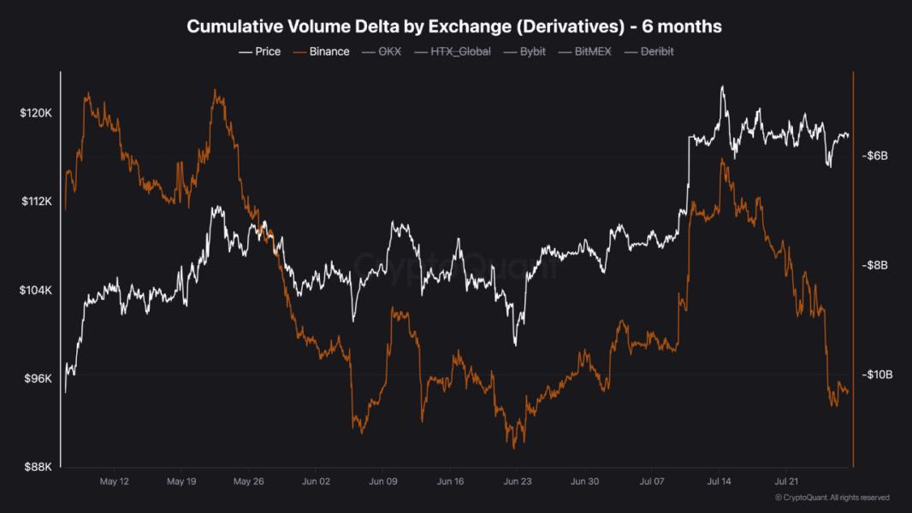Open the CryptoQuant copyright link
The width and height of the screenshot is (912, 513).
pyautogui.click(x=832, y=498)
